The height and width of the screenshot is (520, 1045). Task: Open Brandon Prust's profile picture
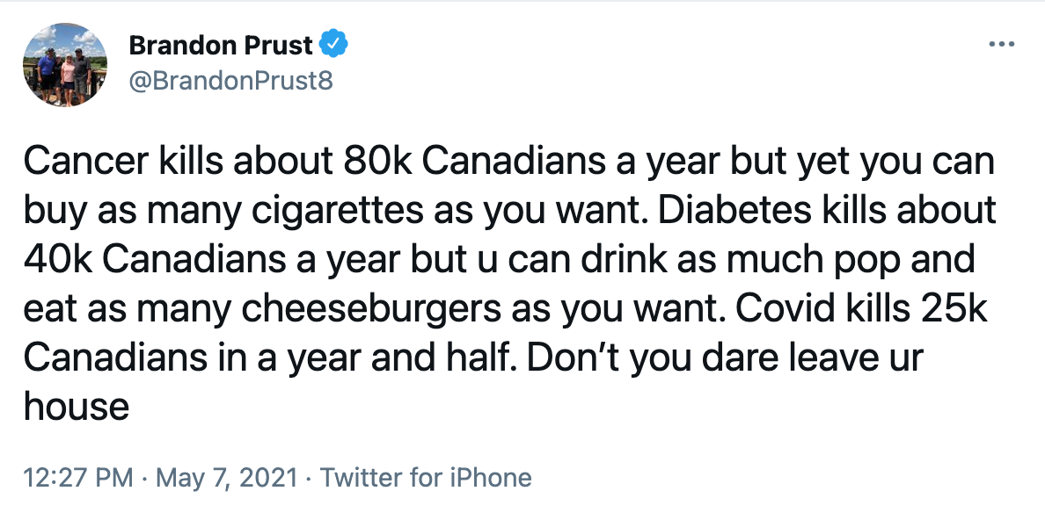click(64, 65)
